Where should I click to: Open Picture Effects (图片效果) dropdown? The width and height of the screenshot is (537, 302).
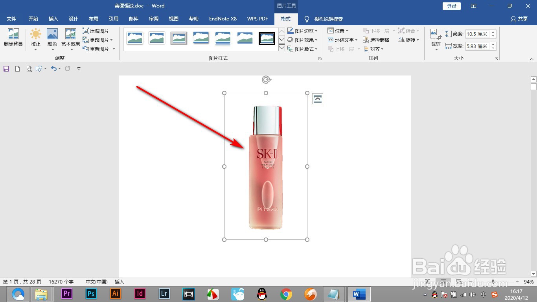coord(302,40)
